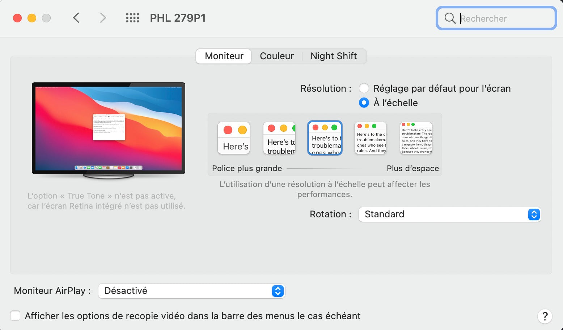Viewport: 563px width, 330px height.
Task: Choose the second-largest text resolution option
Action: click(279, 138)
